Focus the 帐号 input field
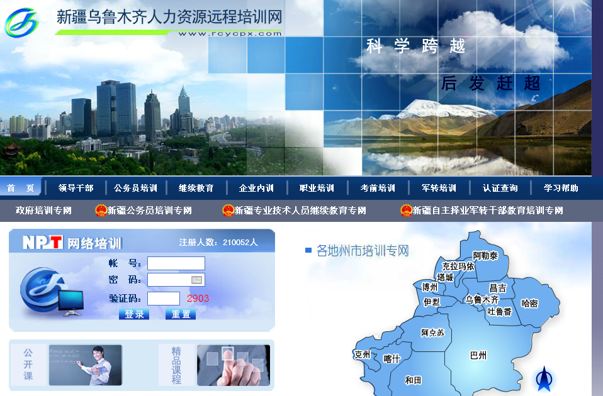The height and width of the screenshot is (396, 603). (176, 263)
